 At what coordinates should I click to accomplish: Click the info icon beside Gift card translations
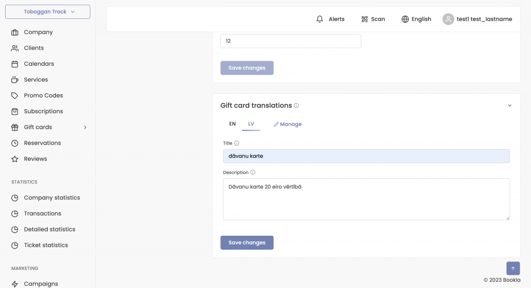pyautogui.click(x=296, y=106)
